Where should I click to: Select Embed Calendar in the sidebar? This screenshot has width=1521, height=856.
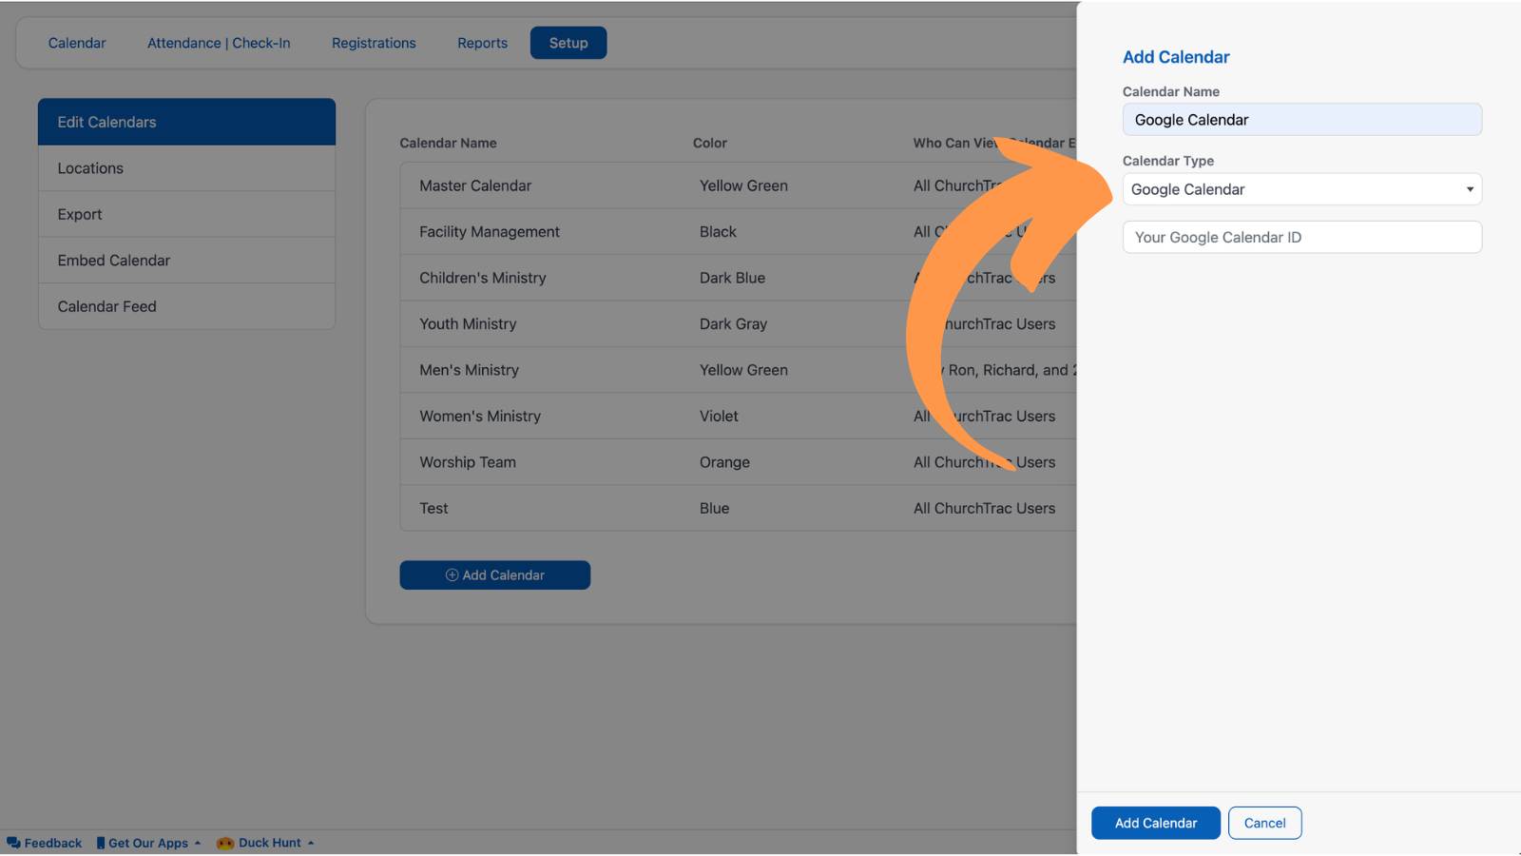(186, 261)
